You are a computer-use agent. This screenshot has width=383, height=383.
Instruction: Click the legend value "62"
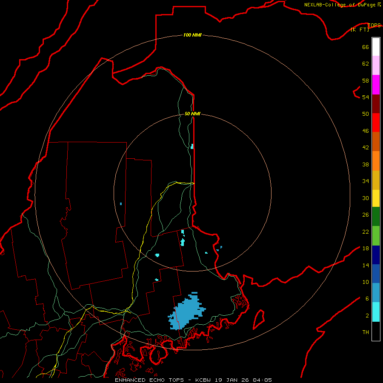[366, 64]
